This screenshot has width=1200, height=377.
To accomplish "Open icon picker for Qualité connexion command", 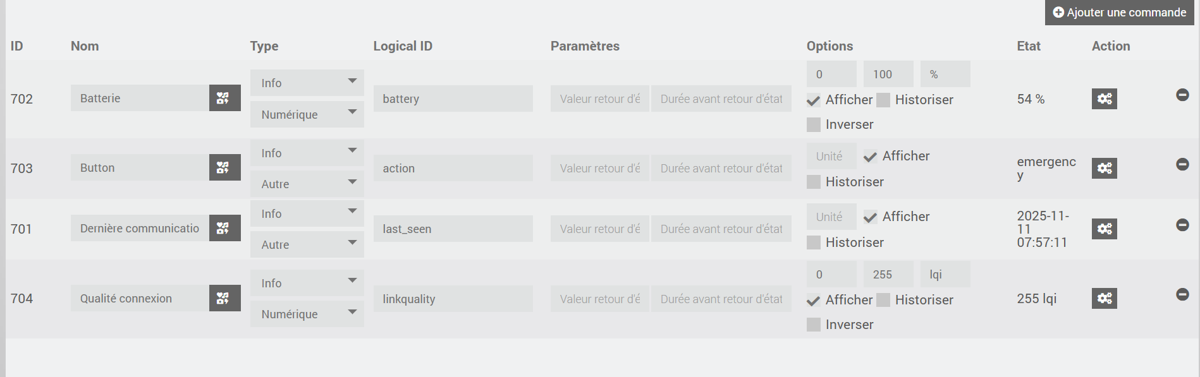I will coord(224,298).
